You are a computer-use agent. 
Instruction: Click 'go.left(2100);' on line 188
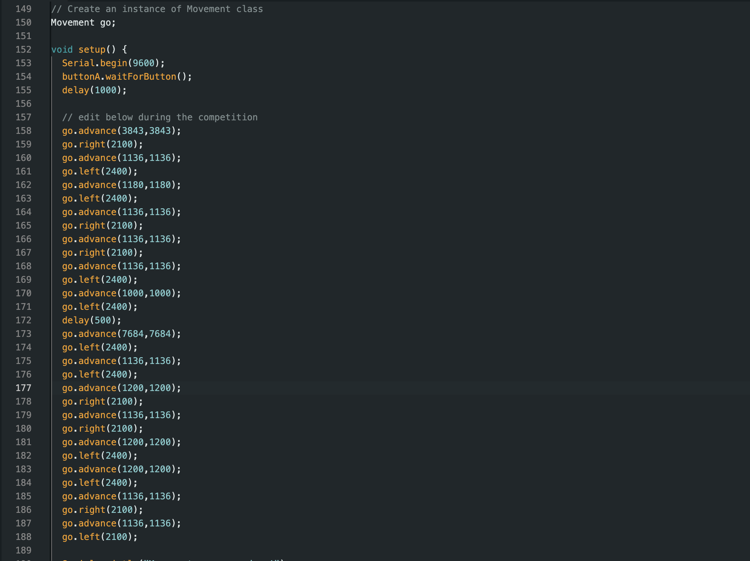pos(99,537)
